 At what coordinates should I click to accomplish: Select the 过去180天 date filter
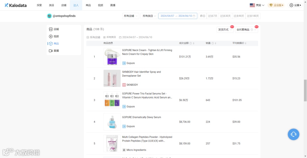tap(253, 16)
